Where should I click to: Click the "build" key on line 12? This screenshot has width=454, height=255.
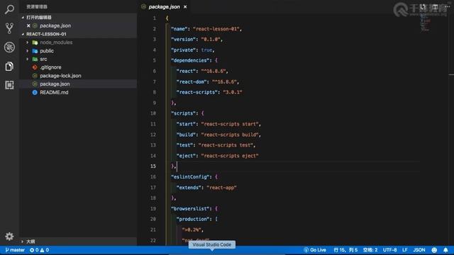(x=186, y=135)
